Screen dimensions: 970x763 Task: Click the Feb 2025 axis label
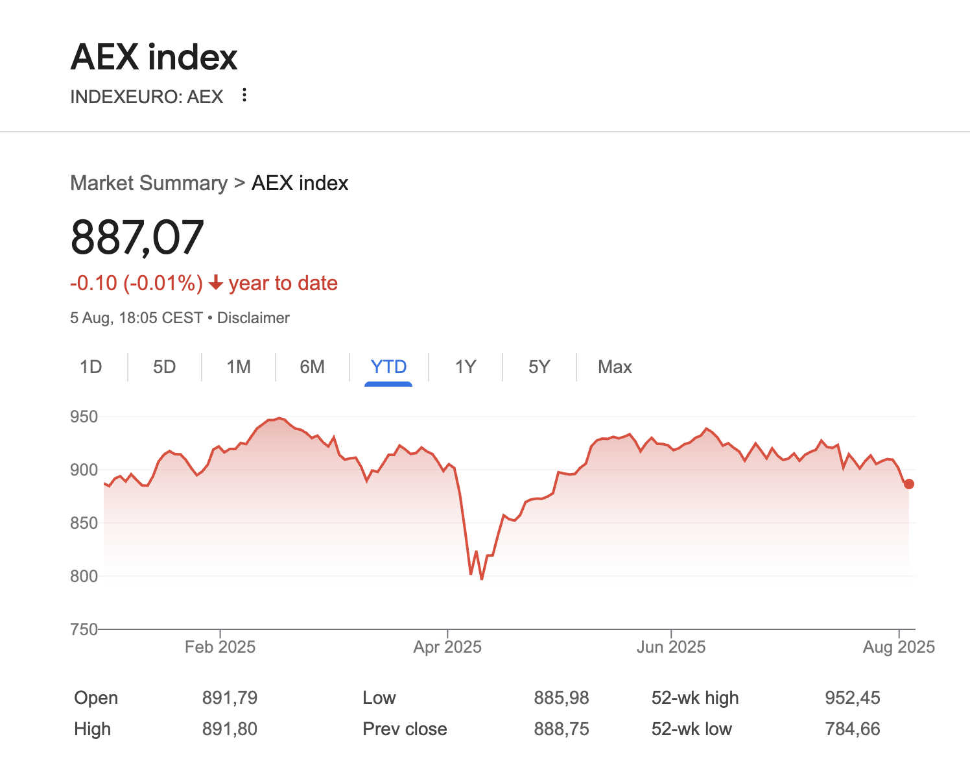(220, 647)
